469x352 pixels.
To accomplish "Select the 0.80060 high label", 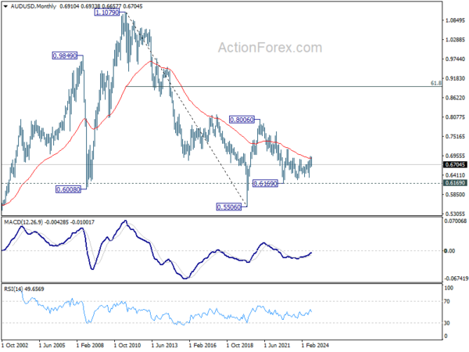I will [x=242, y=120].
